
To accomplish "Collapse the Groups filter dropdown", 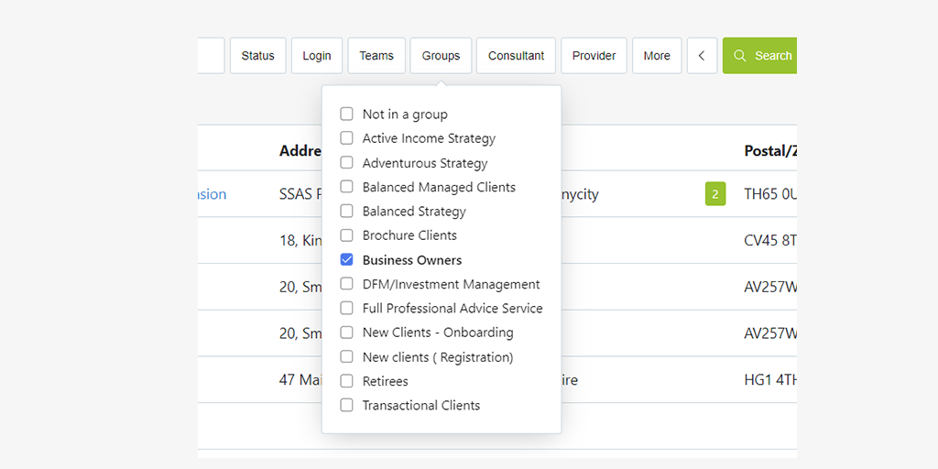I will [x=441, y=56].
